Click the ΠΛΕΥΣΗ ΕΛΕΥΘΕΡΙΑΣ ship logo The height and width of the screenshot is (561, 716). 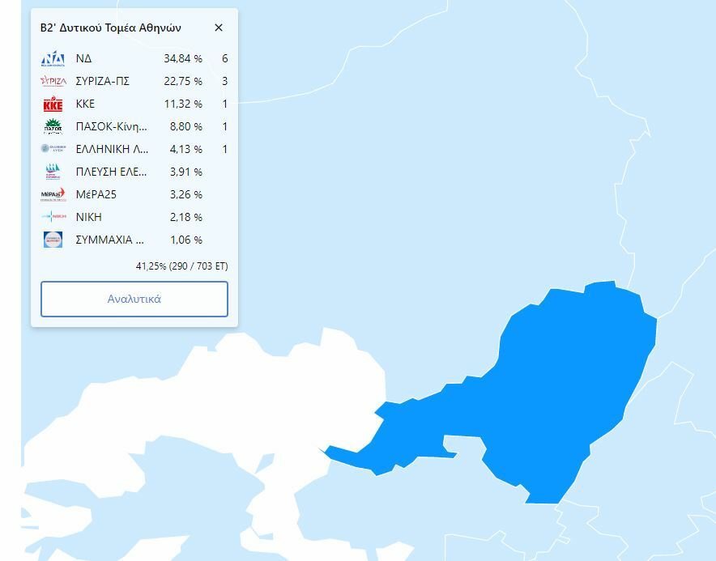click(x=53, y=172)
